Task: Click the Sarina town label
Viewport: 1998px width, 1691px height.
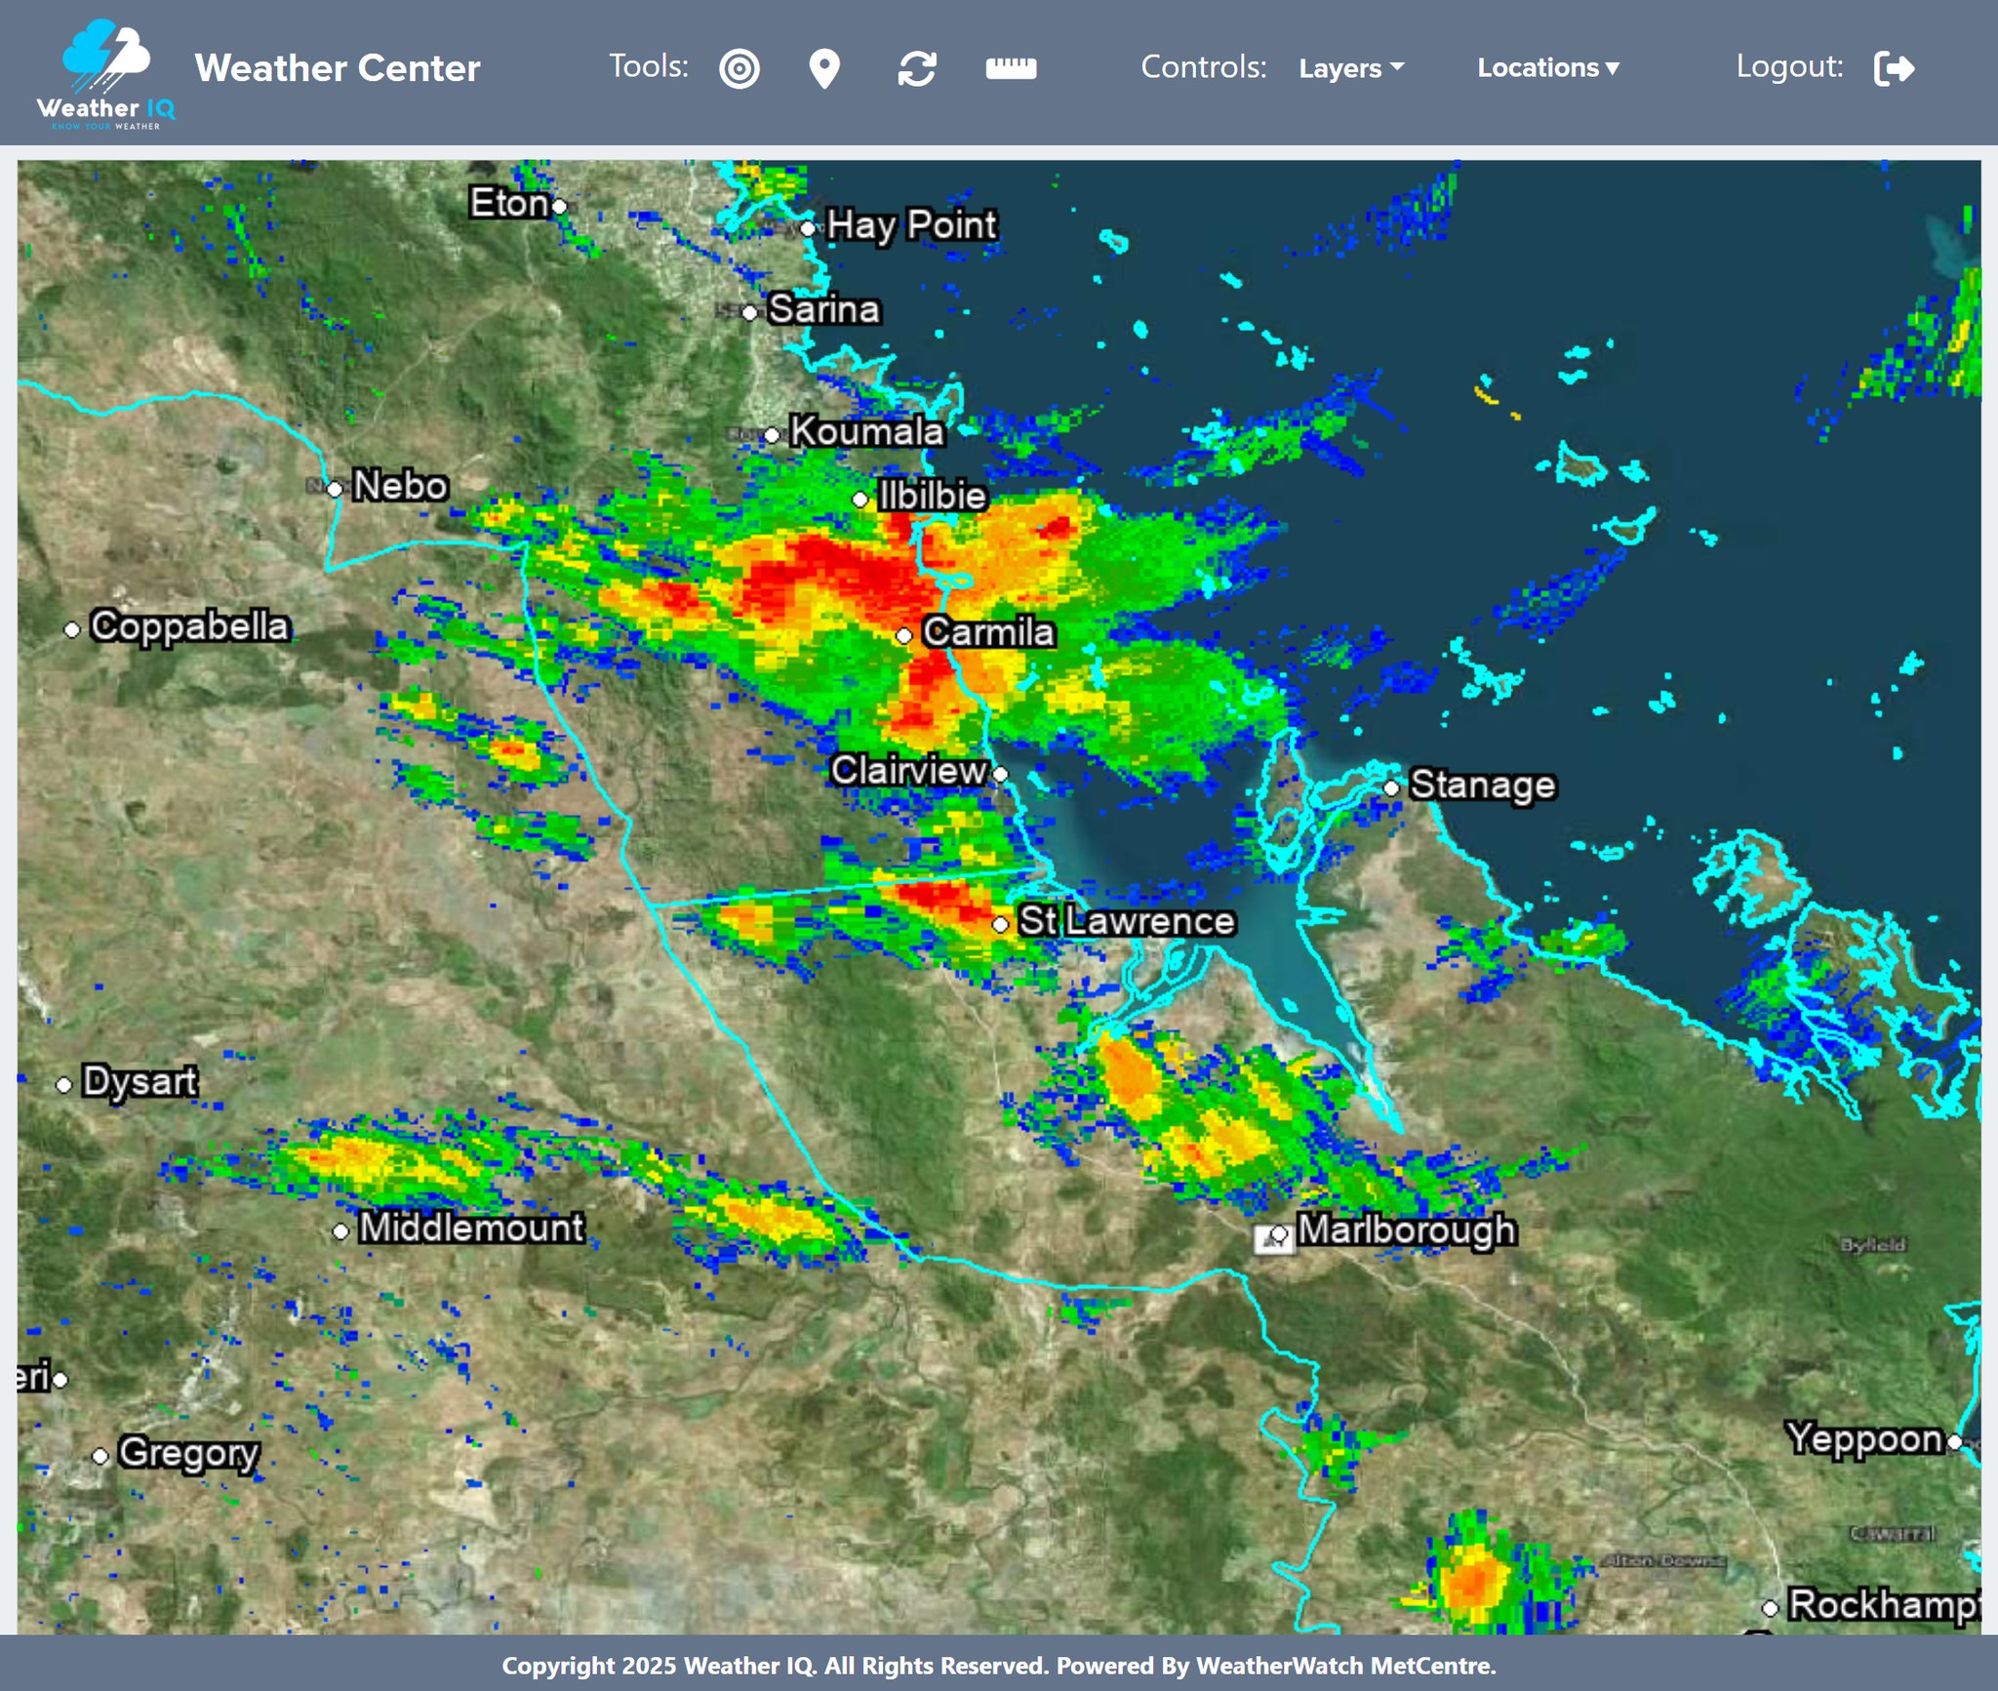Action: (x=824, y=309)
